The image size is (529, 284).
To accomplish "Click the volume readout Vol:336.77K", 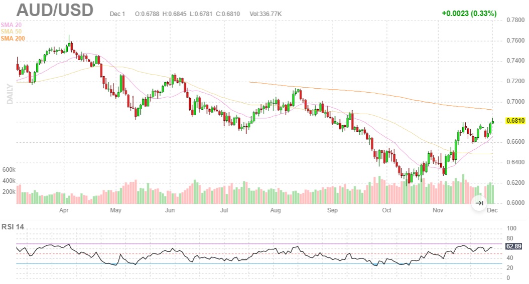I will tap(266, 14).
